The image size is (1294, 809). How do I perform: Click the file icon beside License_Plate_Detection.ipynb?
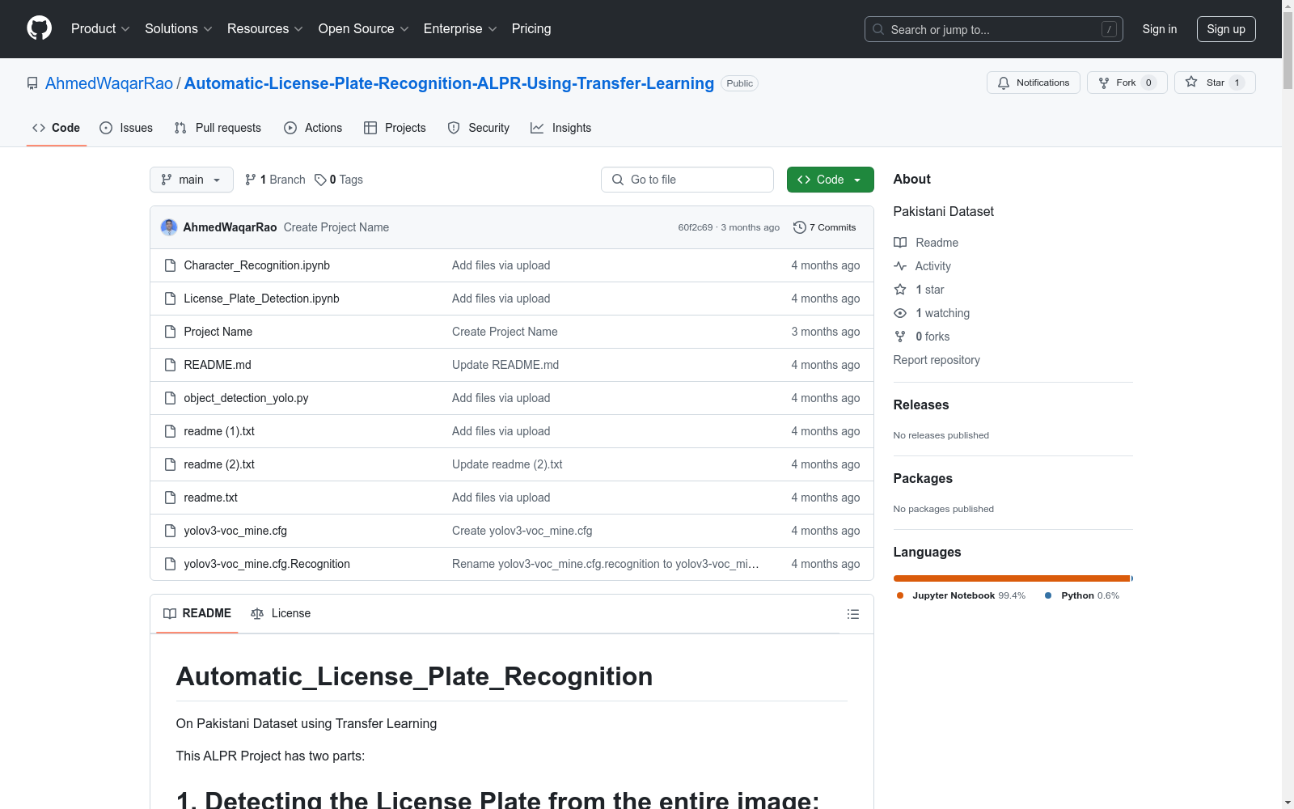pyautogui.click(x=170, y=299)
